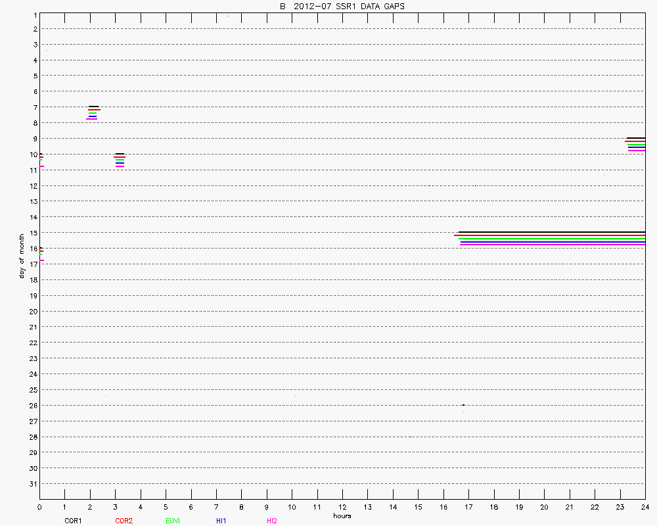Click the 'day of month' y-axis label

21,255
